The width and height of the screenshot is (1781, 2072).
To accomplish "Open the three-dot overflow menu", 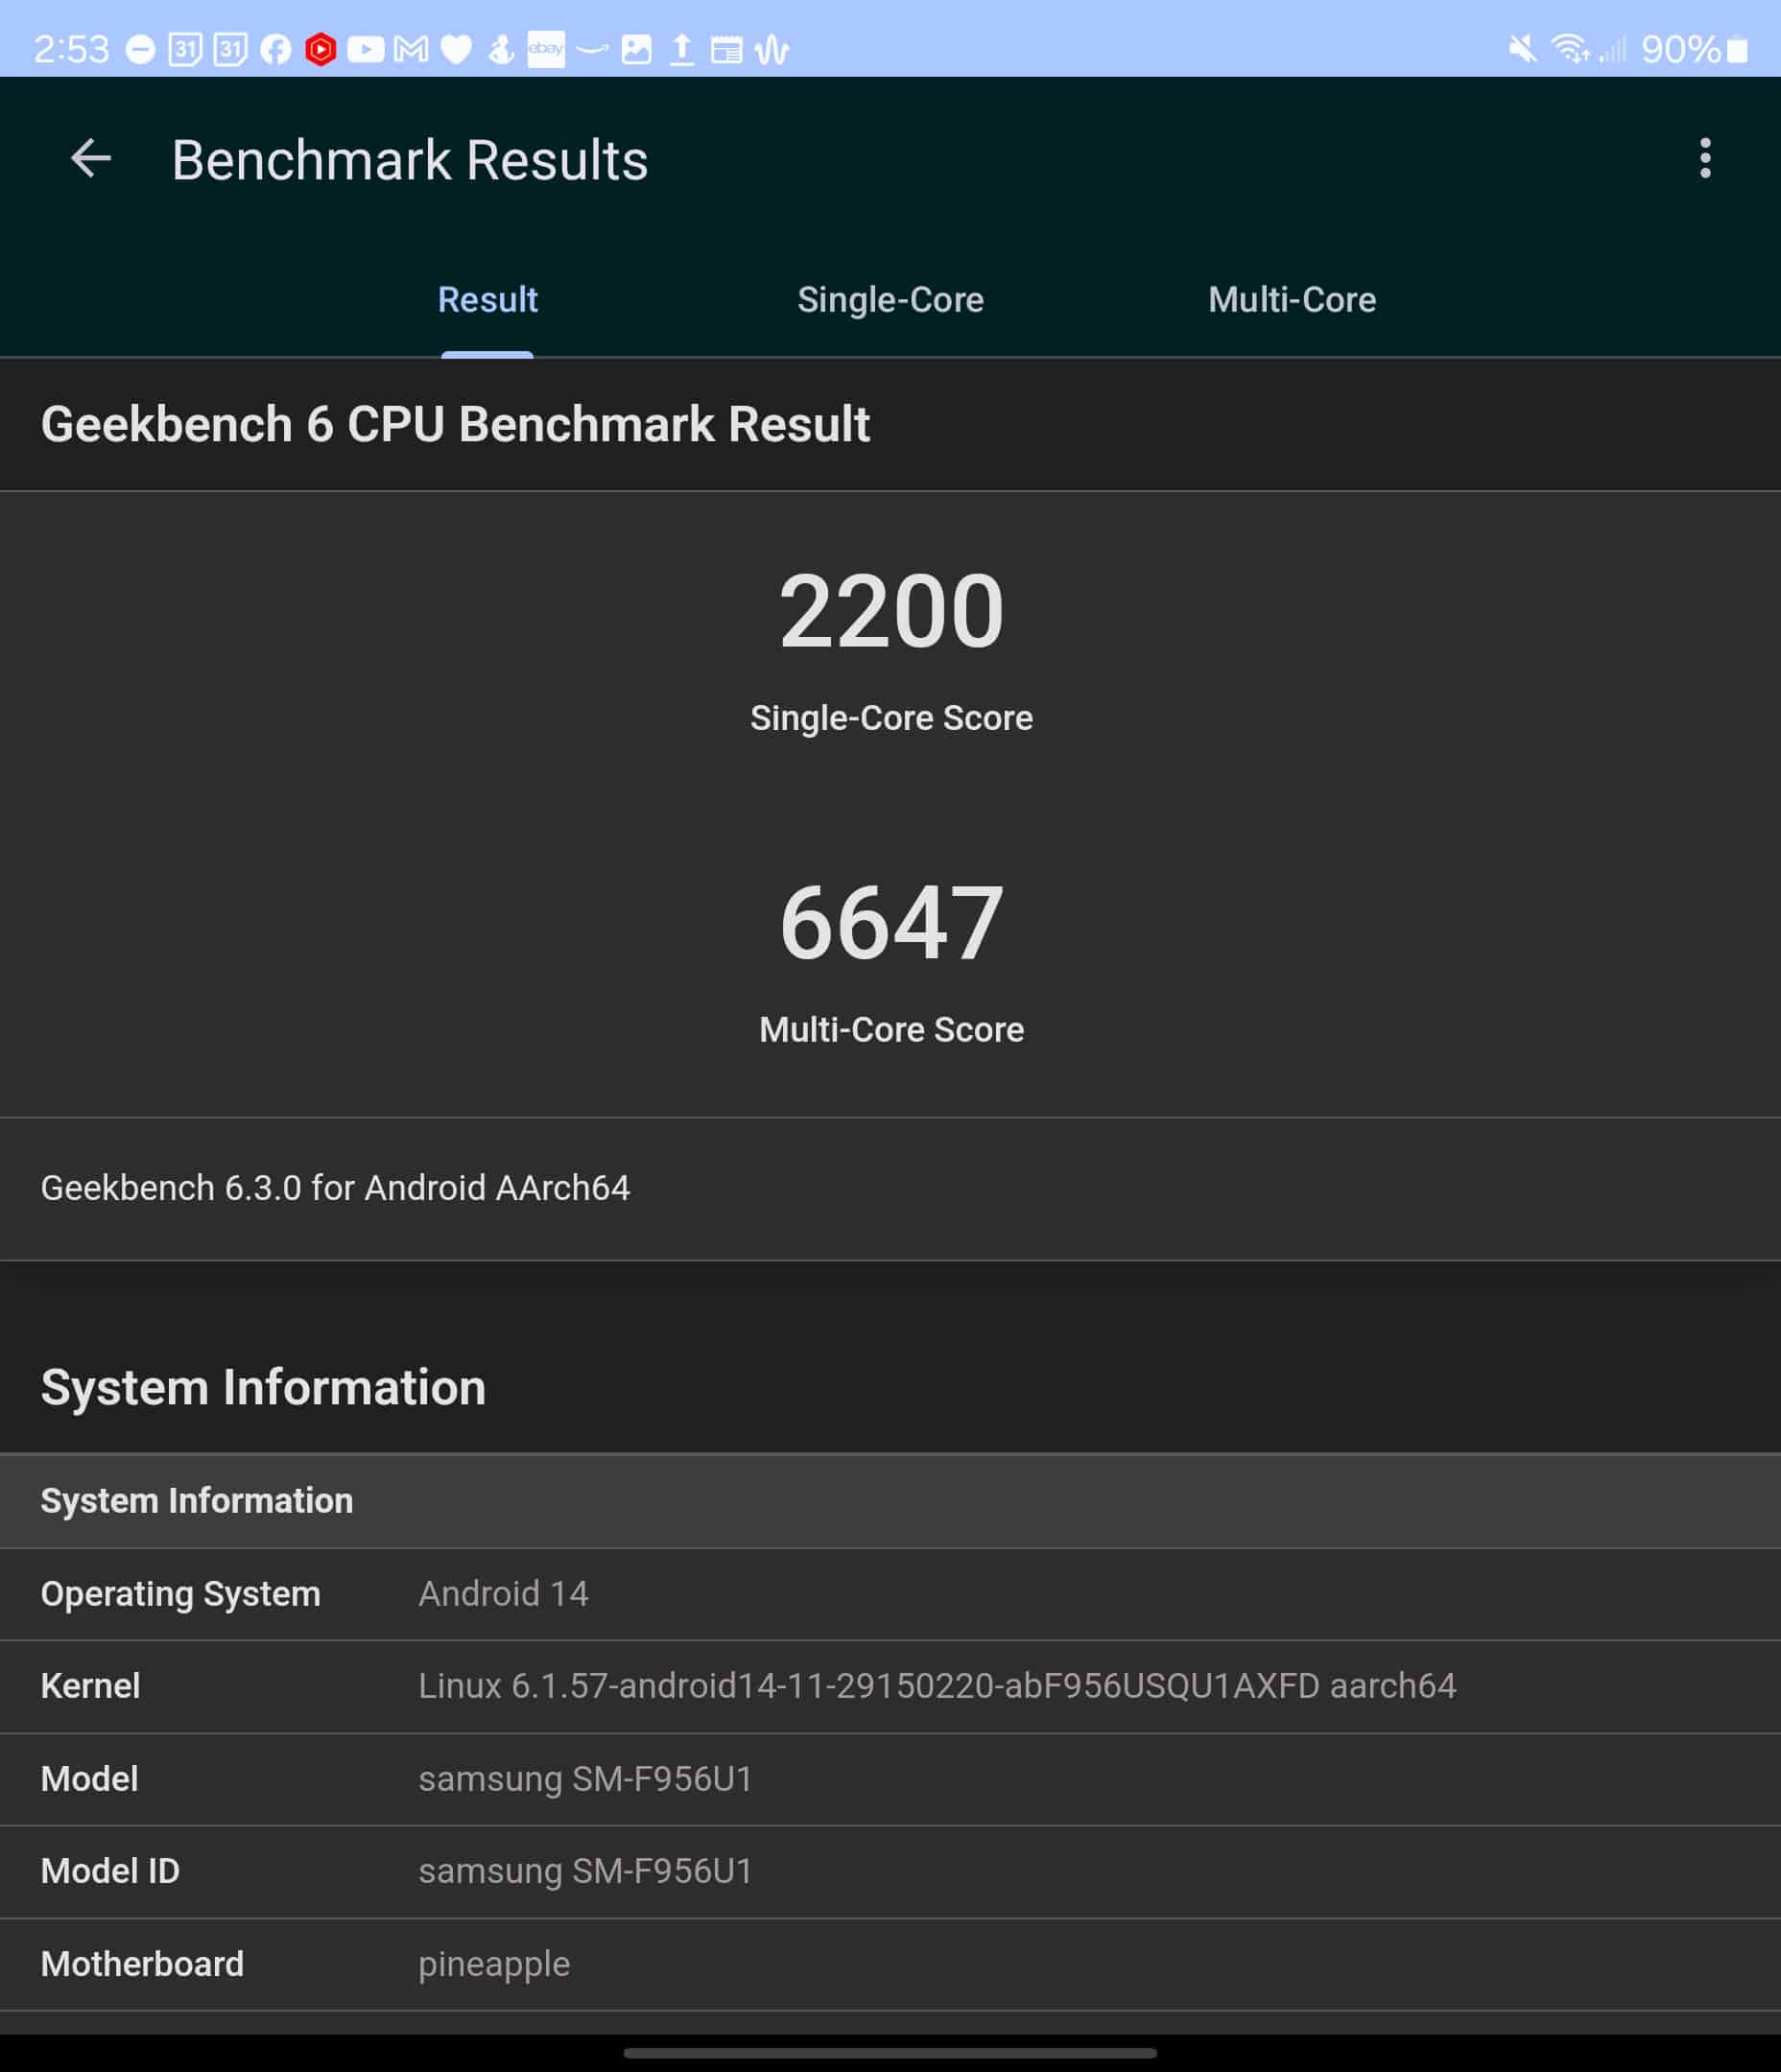I will point(1705,159).
